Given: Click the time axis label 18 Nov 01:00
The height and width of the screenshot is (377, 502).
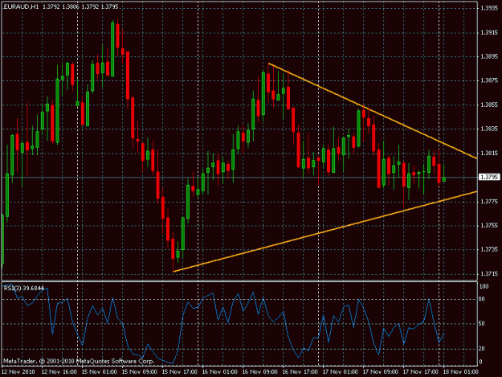Looking at the screenshot, I should 460,372.
